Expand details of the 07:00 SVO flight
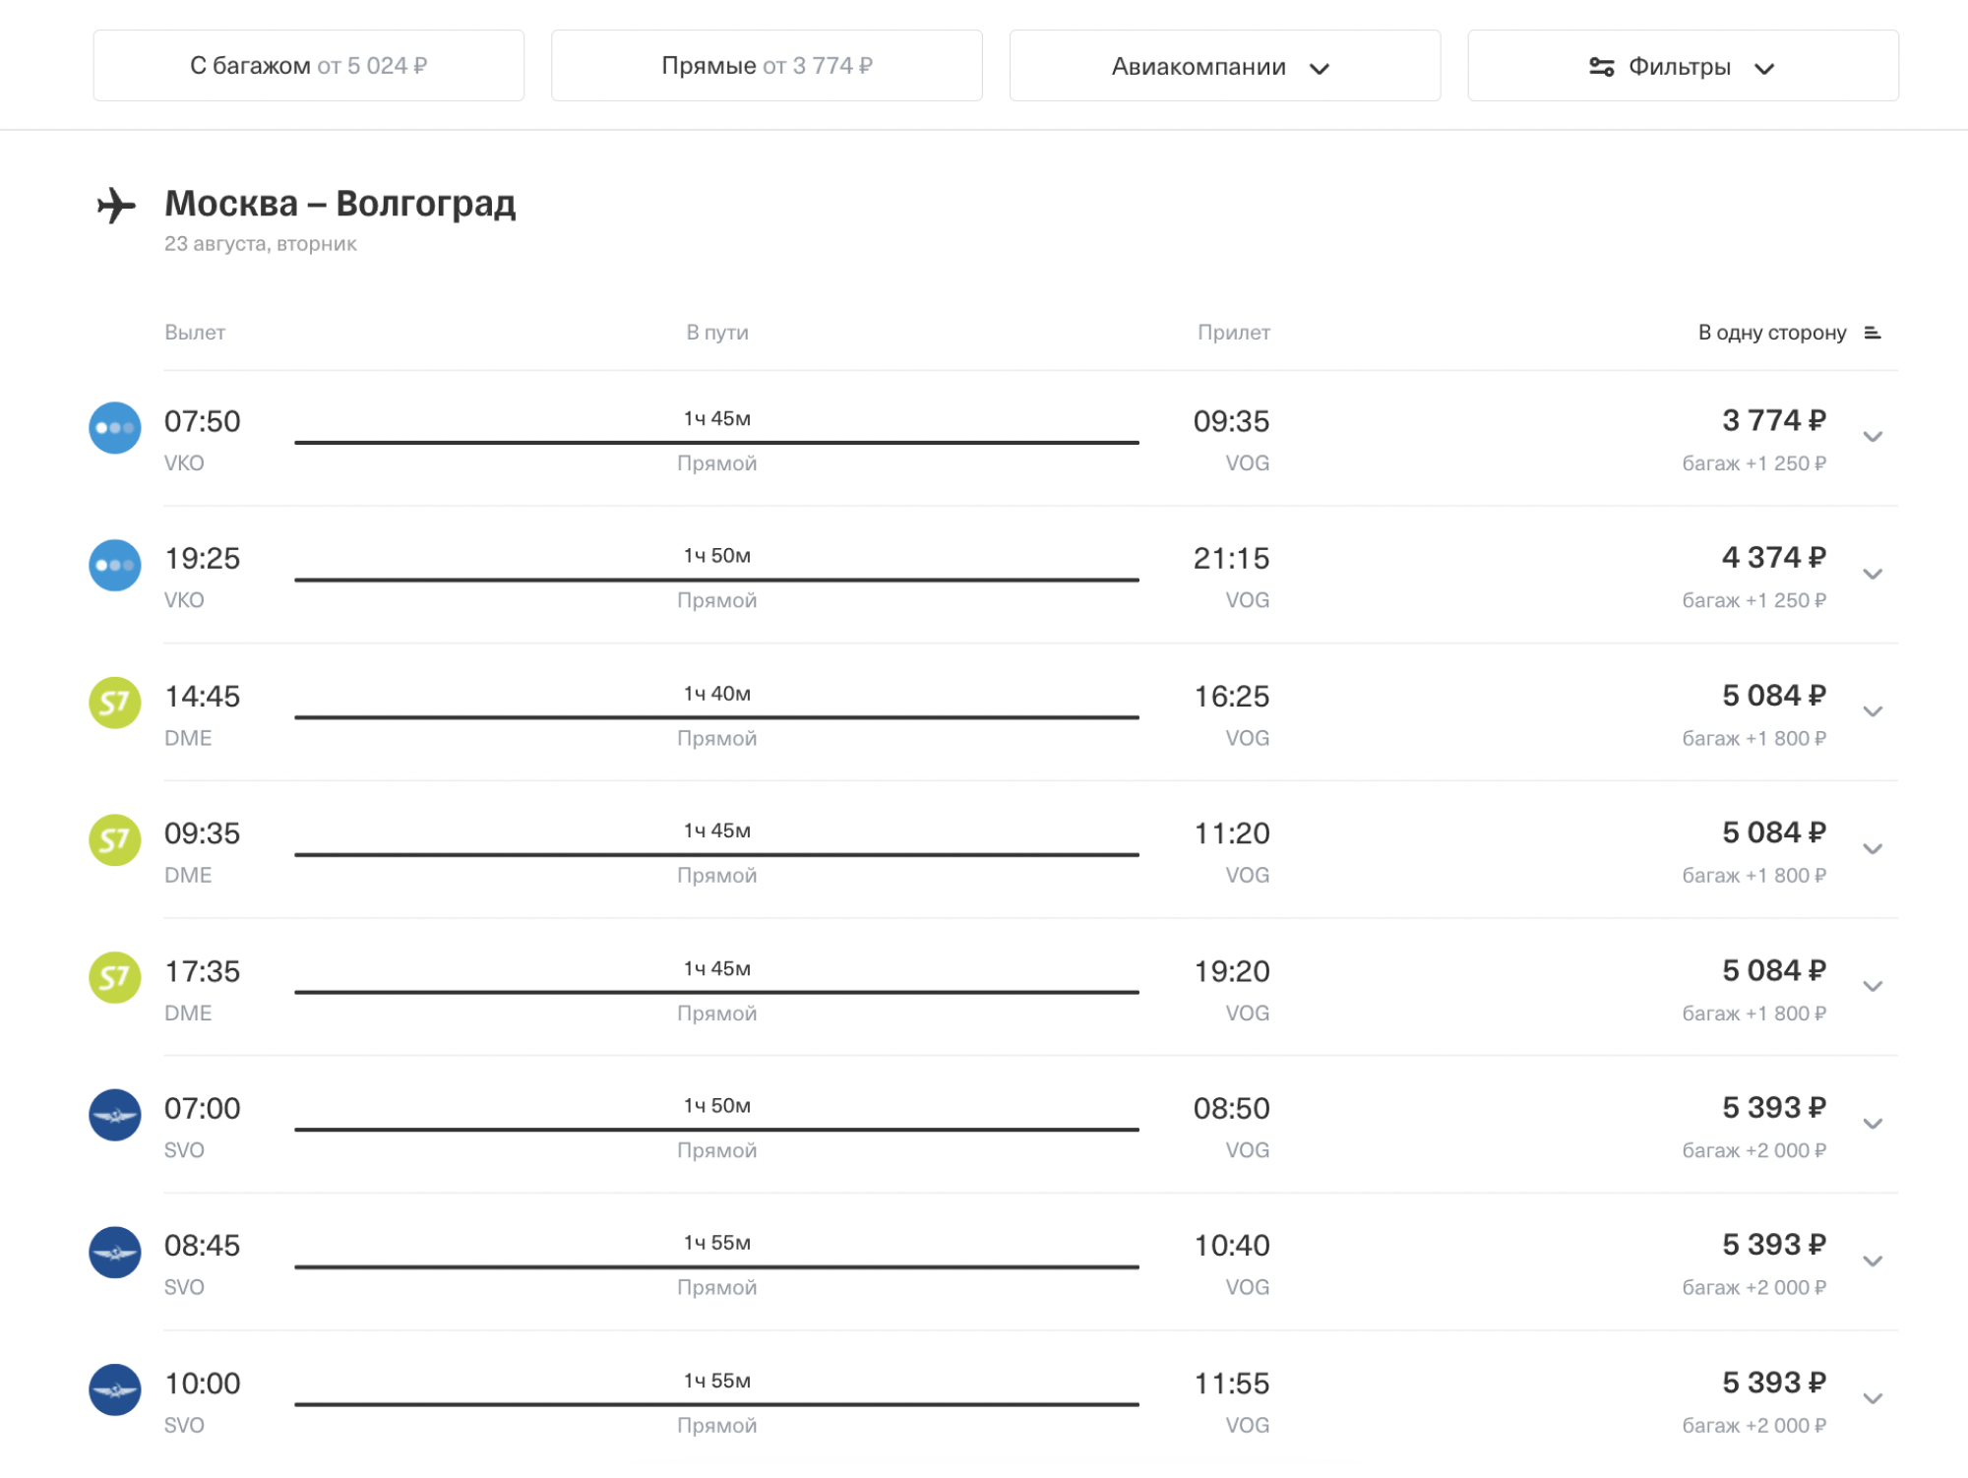Viewport: 1968px width, 1478px height. (1873, 1123)
